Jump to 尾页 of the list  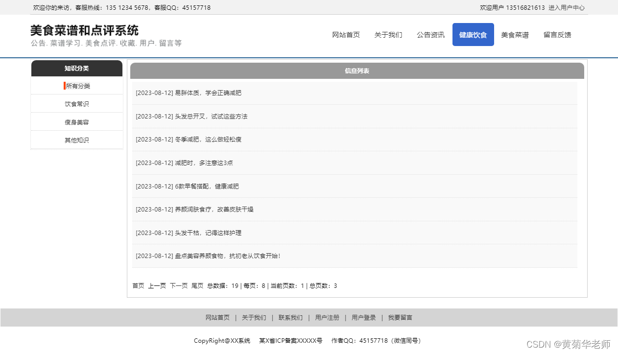point(197,285)
